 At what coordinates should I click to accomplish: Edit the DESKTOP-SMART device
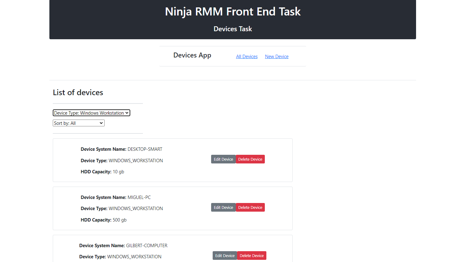(223, 159)
